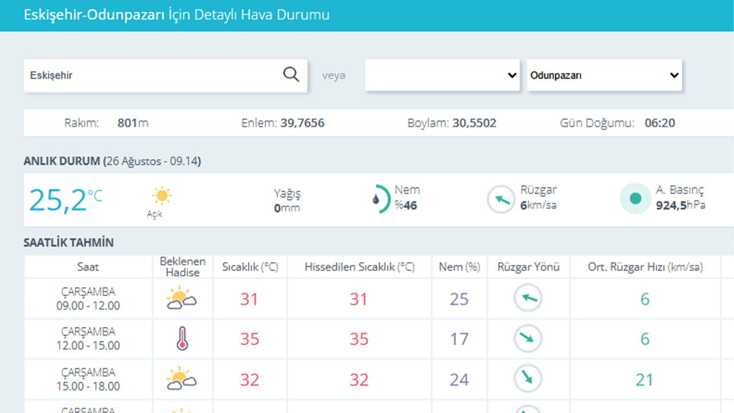Click the Hissedilen Sıcaklık (°C) column header
The width and height of the screenshot is (734, 413).
pos(360,267)
